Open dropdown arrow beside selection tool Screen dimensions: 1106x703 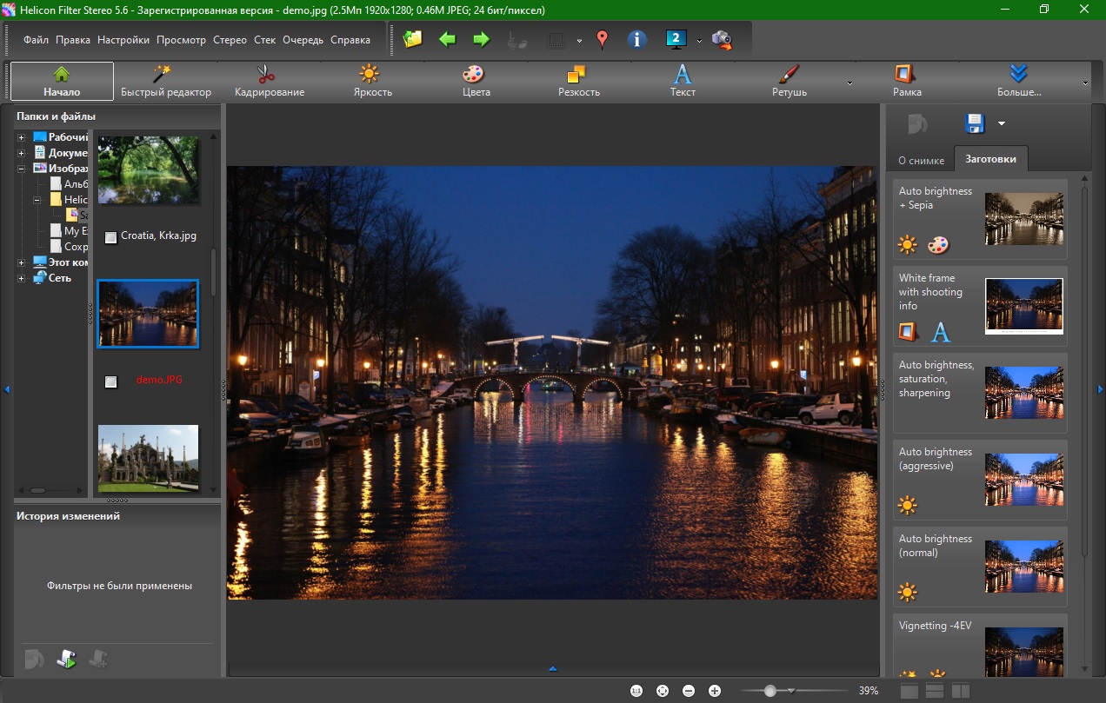pos(579,40)
